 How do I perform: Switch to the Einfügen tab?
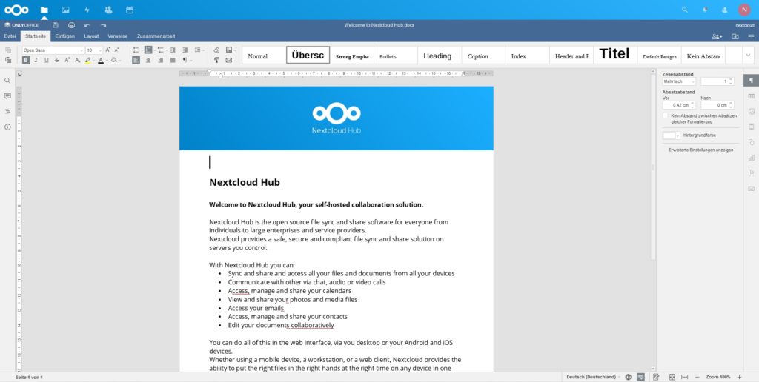pyautogui.click(x=65, y=36)
